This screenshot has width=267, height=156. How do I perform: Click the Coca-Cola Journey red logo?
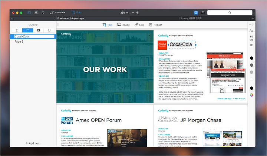point(162,45)
